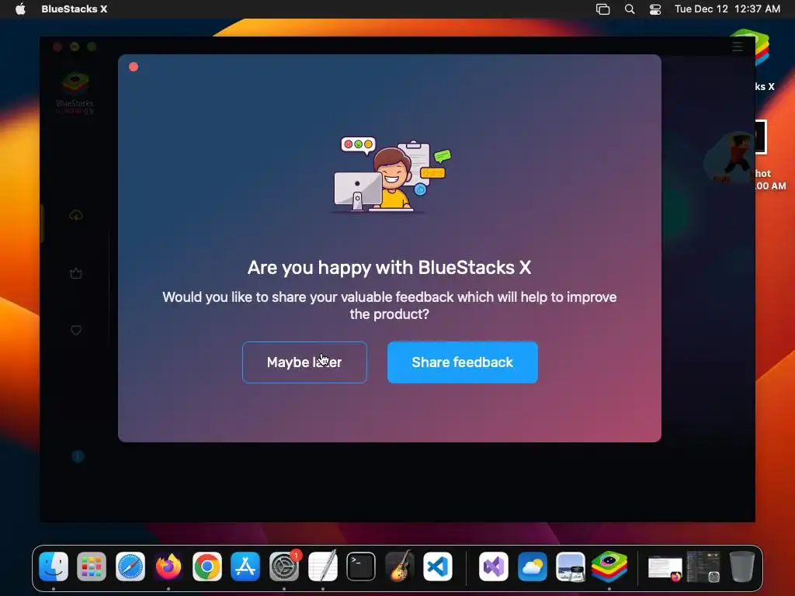Viewport: 795px width, 596px height.
Task: Open Preview from the Dock
Action: click(571, 566)
